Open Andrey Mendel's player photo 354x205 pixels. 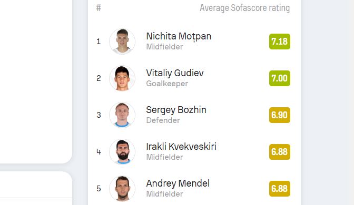coord(122,189)
